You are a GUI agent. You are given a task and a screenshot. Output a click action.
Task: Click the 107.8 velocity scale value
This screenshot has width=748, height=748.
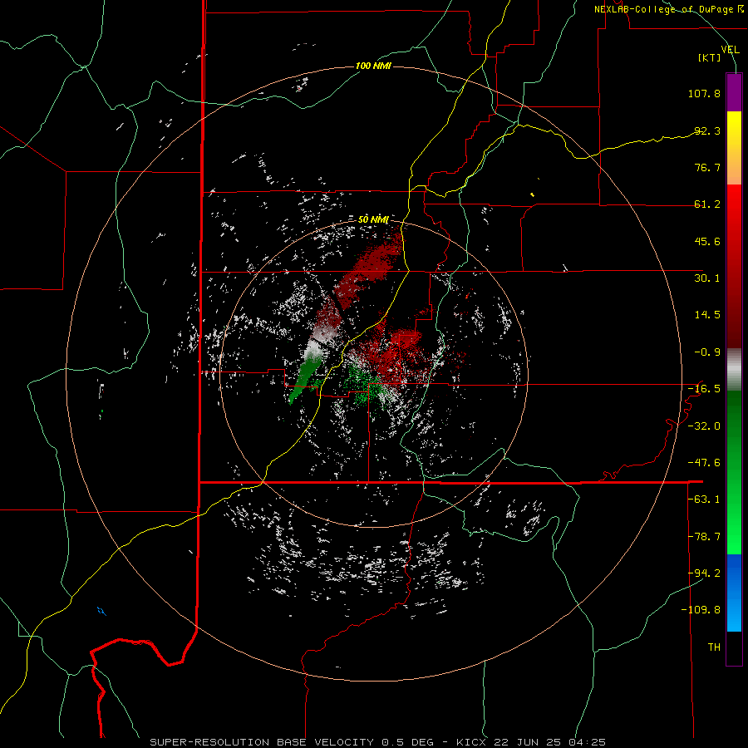pyautogui.click(x=704, y=93)
